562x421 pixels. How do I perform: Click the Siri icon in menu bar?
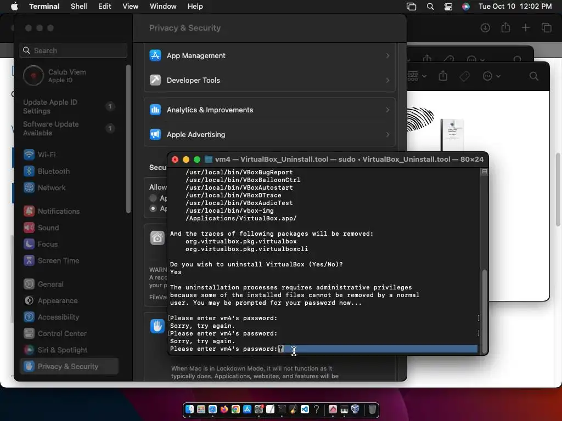[x=465, y=7]
